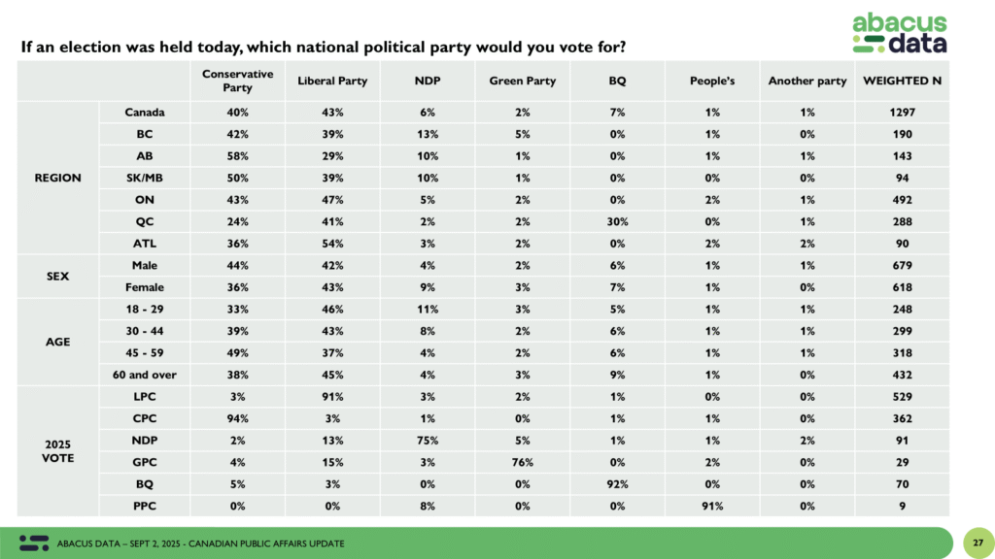Screen dimensions: 995x559
Task: Click the WEIGHTED N column header
Action: coord(902,81)
